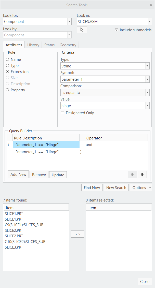Screen dimensions: 155x288
Task: Click the Add New button
Action: tap(18, 175)
